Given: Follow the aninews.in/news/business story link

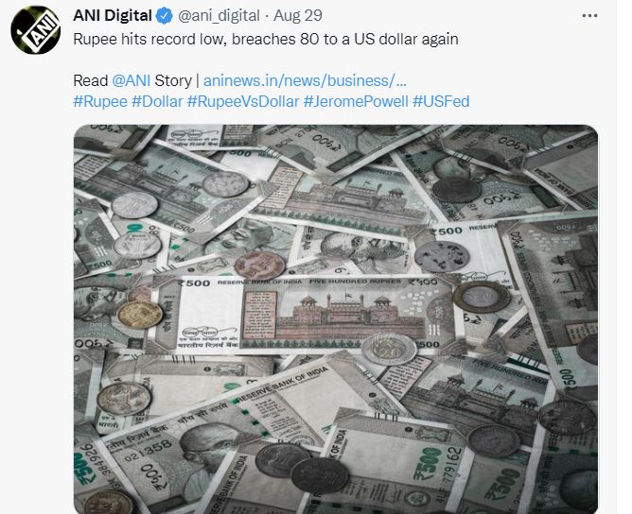Looking at the screenshot, I should pos(305,80).
